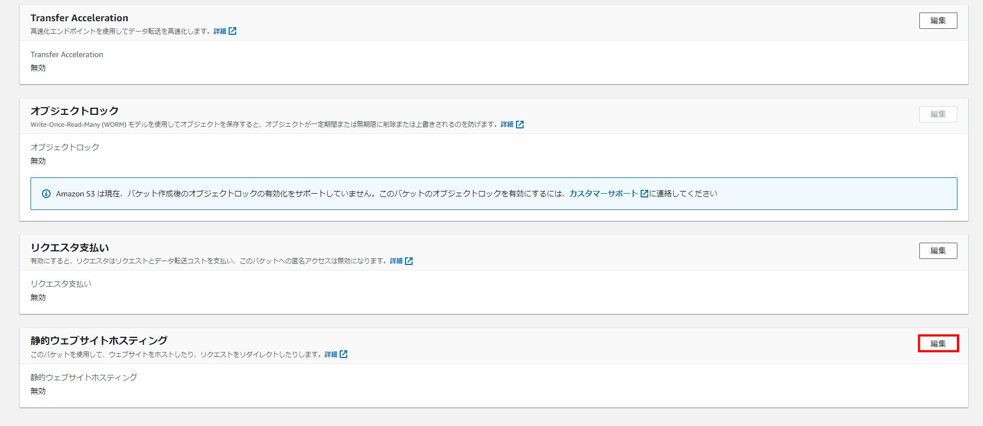Screen dimensions: 983x426
Task: Click external-link icon after カスタマーサポート
Action: 644,194
